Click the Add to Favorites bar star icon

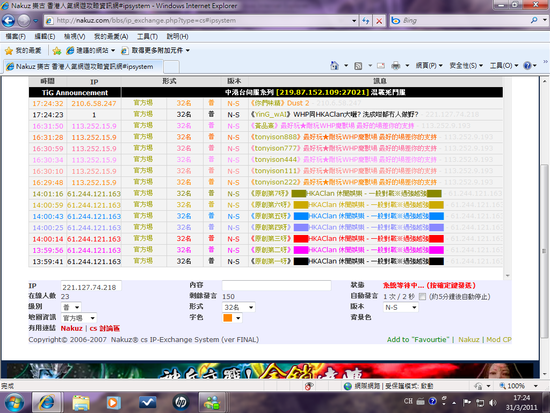point(57,51)
